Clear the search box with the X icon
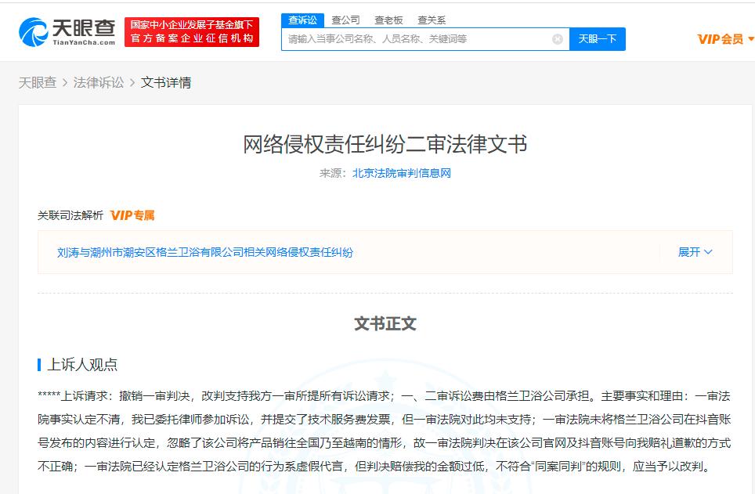Screen dimensions: 755x494 557,39
